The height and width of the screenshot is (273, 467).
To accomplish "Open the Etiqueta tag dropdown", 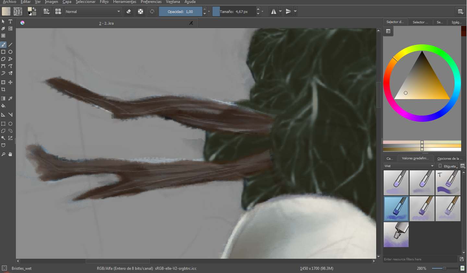I will point(448,166).
